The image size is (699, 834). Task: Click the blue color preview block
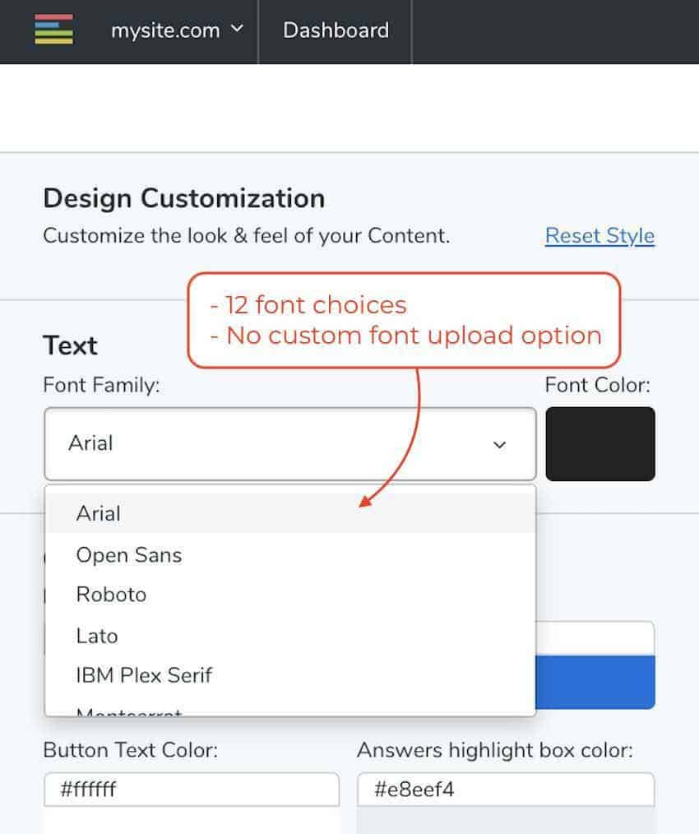595,683
